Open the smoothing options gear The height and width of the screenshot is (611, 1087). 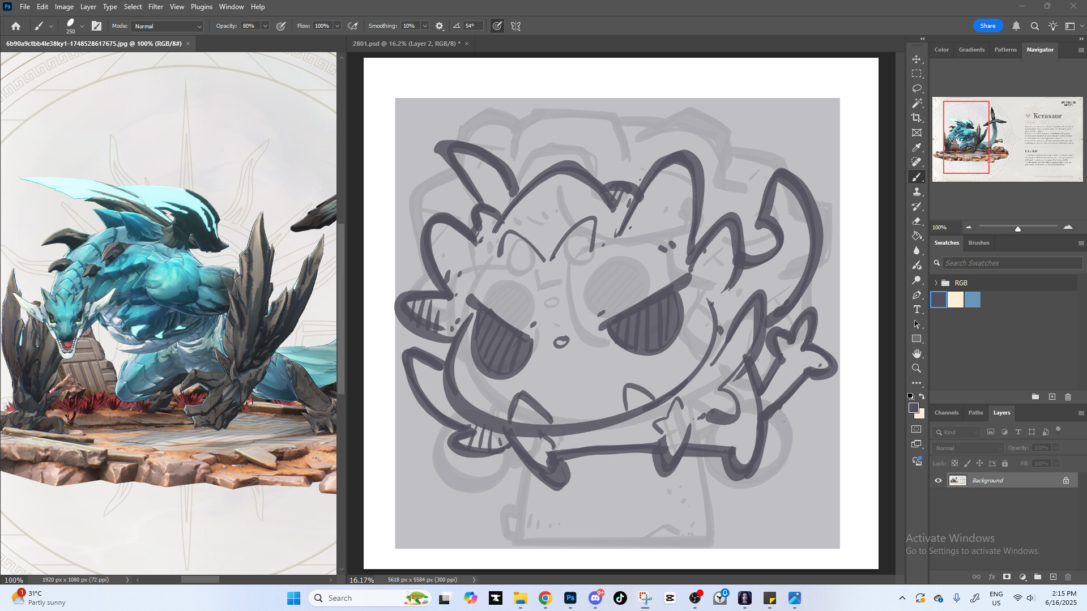point(440,26)
